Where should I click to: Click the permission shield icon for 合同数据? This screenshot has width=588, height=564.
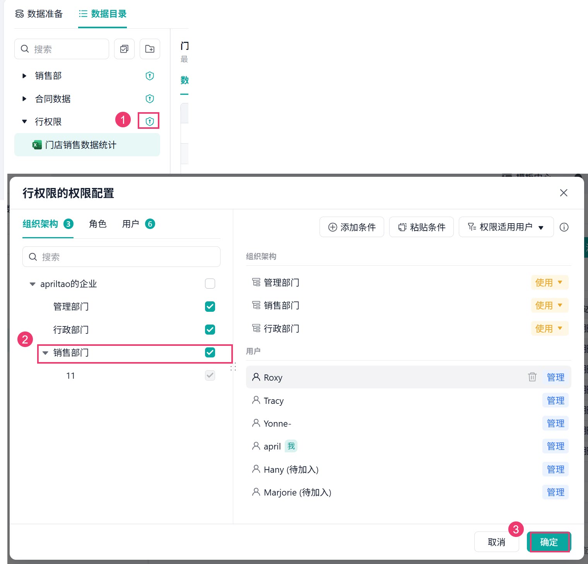(150, 99)
